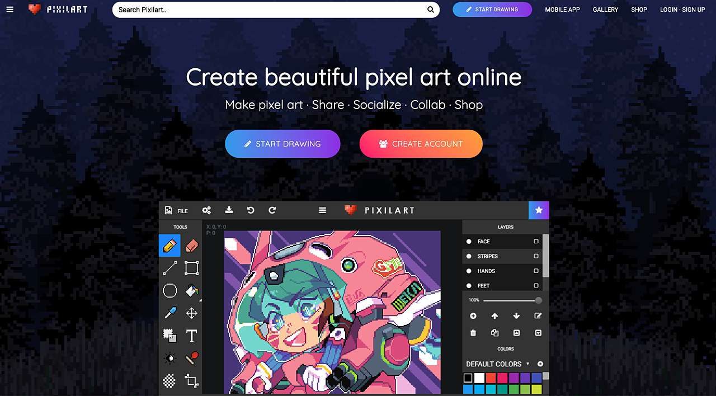Select the Line tool

click(169, 268)
